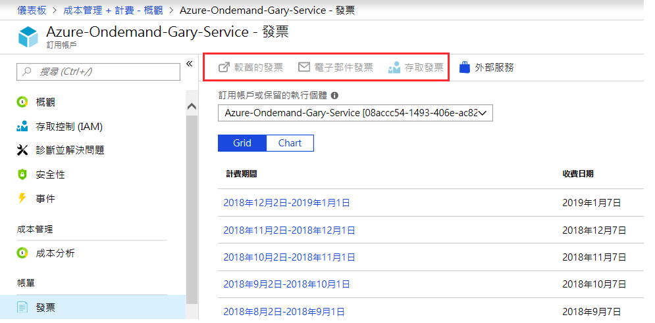Collapse the sidebar with double chevron
This screenshot has height=323, width=655.
tap(189, 64)
